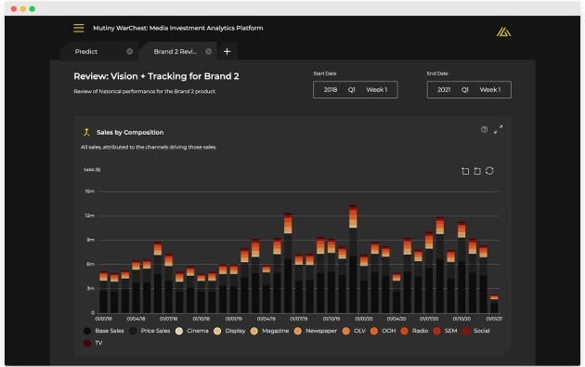Toggle SEM legend series
This screenshot has width=585, height=367.
click(x=445, y=331)
